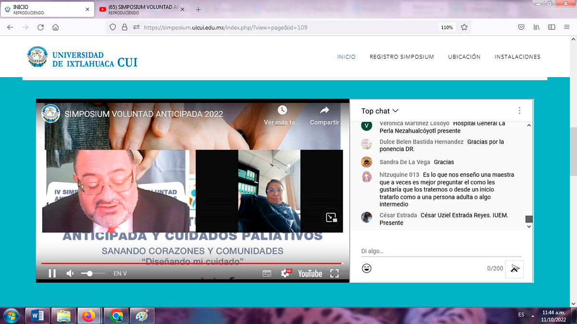577x324 pixels.
Task: Open the video HD settings gear
Action: [286, 273]
